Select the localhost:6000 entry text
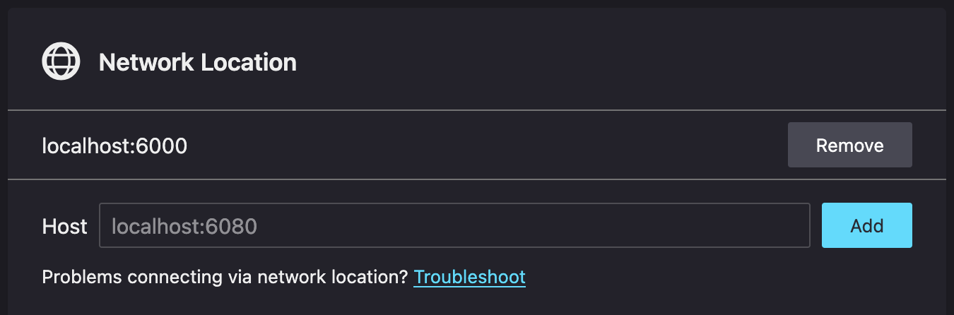The height and width of the screenshot is (315, 954). pos(114,146)
